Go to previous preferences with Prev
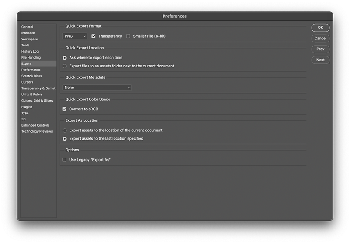The height and width of the screenshot is (243, 350). coord(320,49)
